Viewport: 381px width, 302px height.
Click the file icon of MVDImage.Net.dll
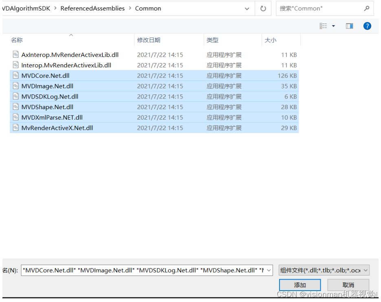pos(15,86)
